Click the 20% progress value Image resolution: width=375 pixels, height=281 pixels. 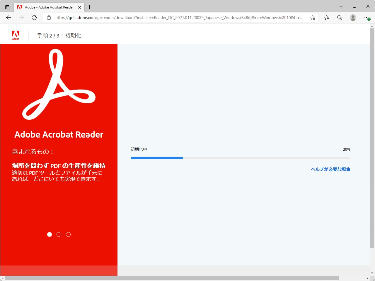tap(347, 149)
